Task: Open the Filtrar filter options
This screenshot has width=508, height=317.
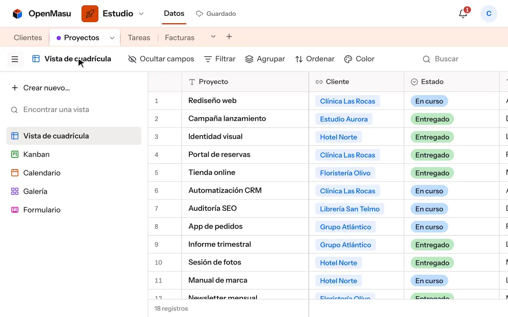Action: (219, 59)
